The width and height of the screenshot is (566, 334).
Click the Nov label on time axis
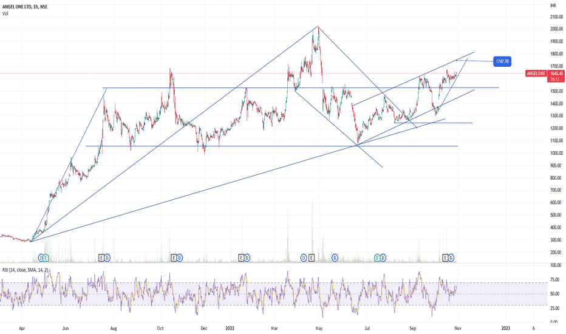pos(458,328)
